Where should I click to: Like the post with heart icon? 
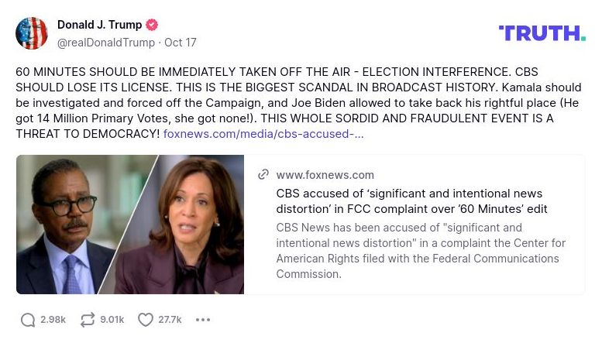pyautogui.click(x=146, y=320)
